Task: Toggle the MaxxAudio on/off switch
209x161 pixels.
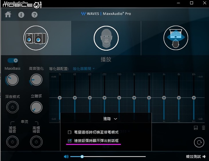Action: (13, 60)
